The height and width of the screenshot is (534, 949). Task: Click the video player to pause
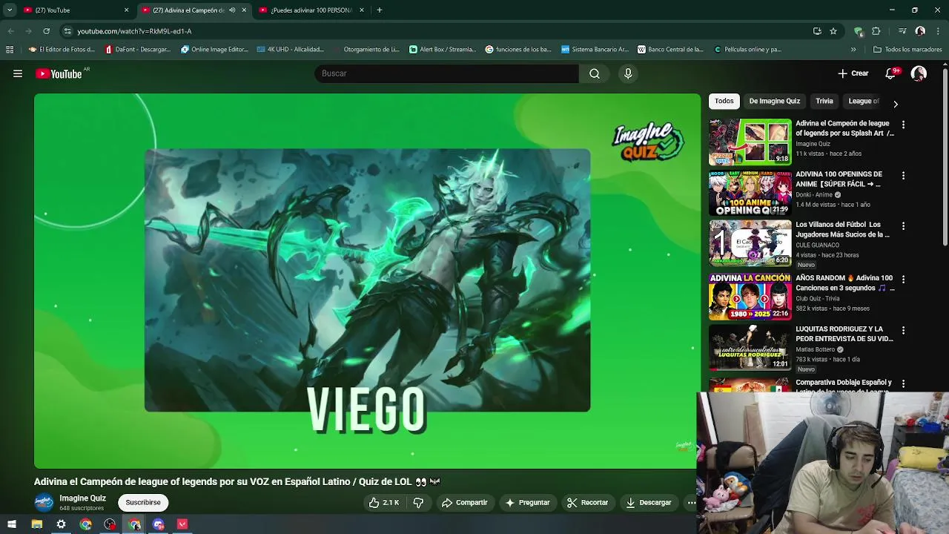pos(367,280)
